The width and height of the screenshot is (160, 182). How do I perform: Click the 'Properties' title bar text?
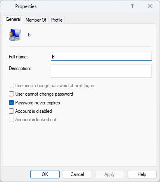click(26, 6)
